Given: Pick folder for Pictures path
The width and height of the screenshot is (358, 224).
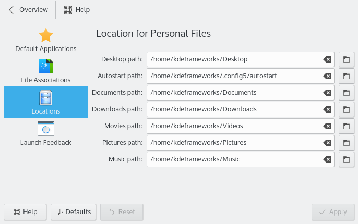Looking at the screenshot, I should [x=347, y=143].
